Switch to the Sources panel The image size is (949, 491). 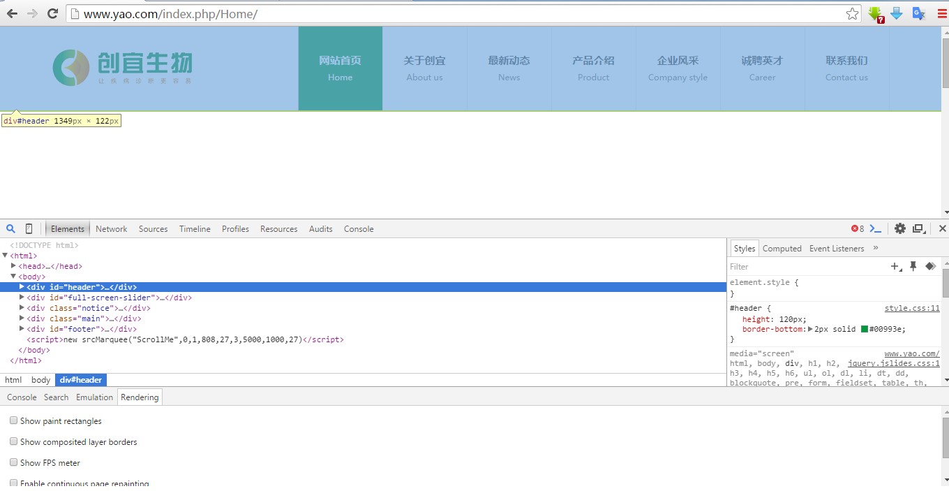[153, 229]
